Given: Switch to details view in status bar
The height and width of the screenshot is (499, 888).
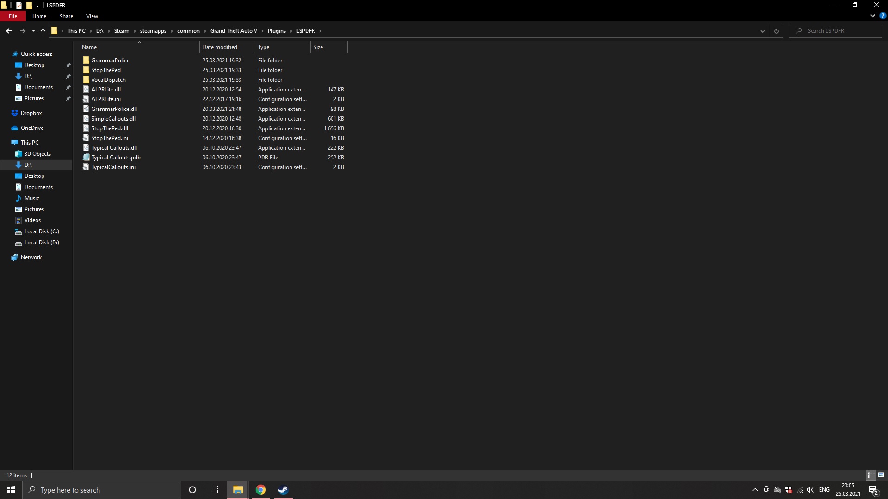Looking at the screenshot, I should [869, 475].
